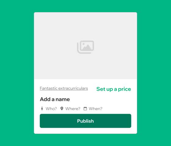
Task: Click empty white card space below Publish
Action: pyautogui.click(x=85, y=131)
